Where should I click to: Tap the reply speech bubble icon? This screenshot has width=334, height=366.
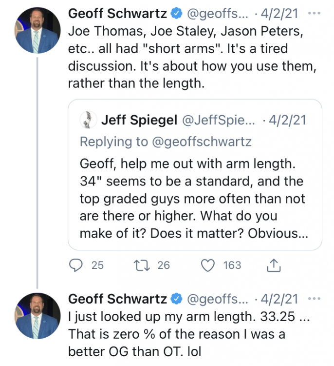75,265
